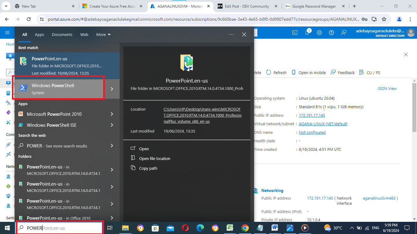The image size is (417, 234).
Task: Open Word from the taskbar
Action: (275, 228)
